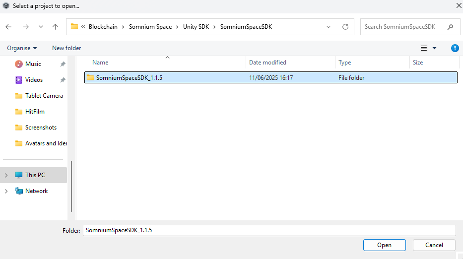Image resolution: width=463 pixels, height=259 pixels.
Task: Navigate to Unity SDK in breadcrumb path
Action: 196,27
